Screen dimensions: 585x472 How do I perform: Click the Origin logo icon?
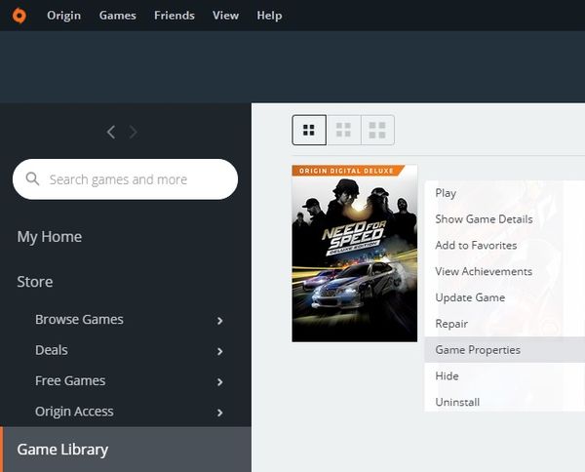19,15
